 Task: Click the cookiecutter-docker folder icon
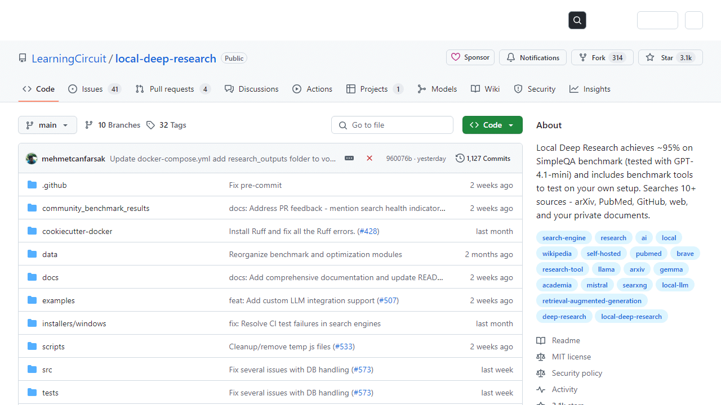pyautogui.click(x=32, y=231)
